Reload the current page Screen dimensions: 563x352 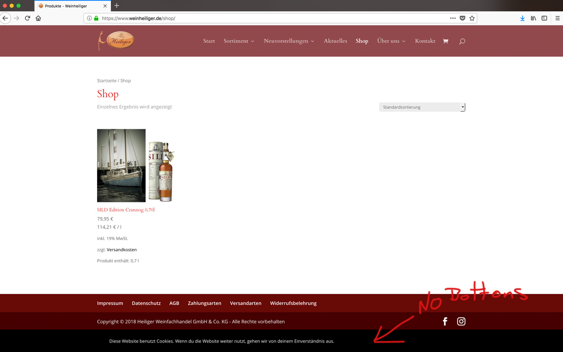pyautogui.click(x=27, y=18)
